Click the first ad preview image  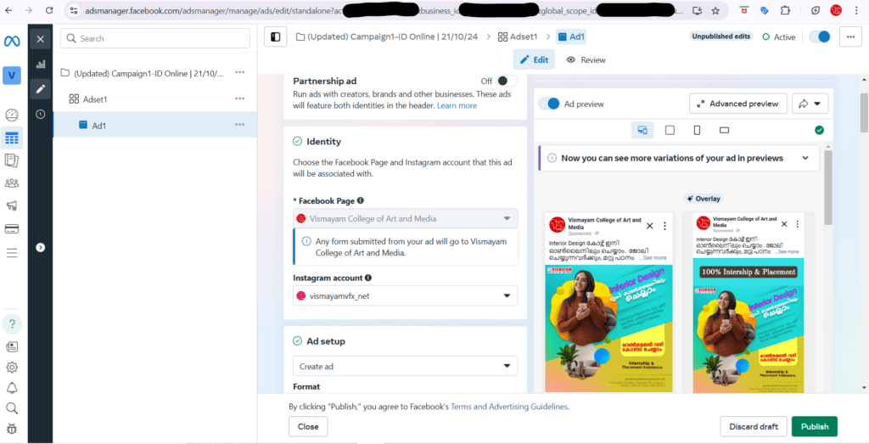pos(608,329)
